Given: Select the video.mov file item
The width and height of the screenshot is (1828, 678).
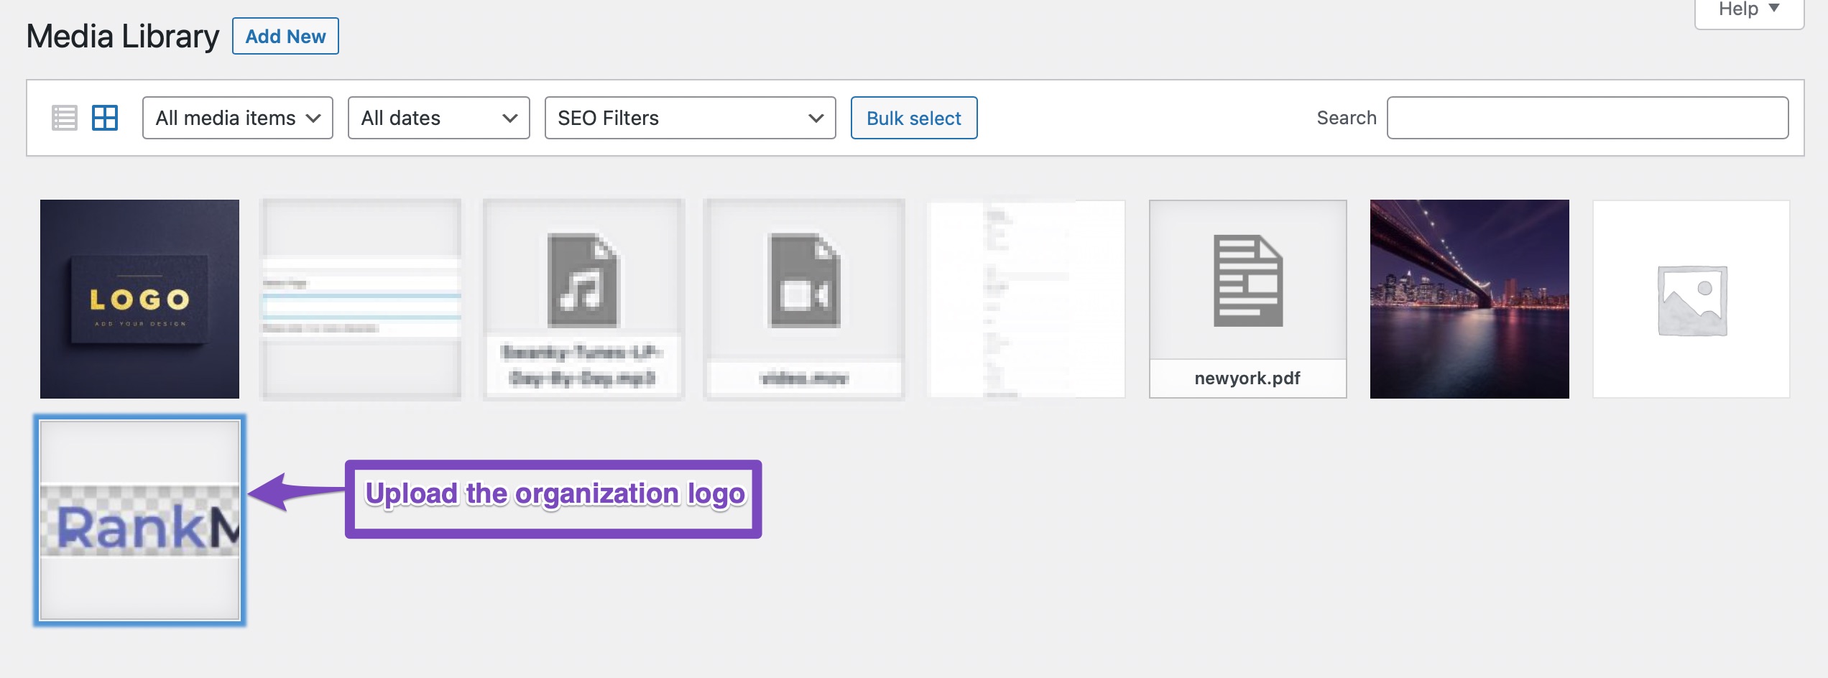Looking at the screenshot, I should tap(804, 299).
